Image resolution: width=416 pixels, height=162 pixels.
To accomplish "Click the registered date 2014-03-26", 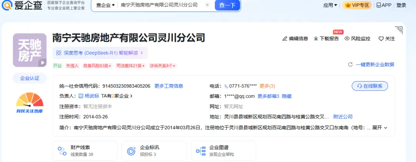I will (x=96, y=117).
